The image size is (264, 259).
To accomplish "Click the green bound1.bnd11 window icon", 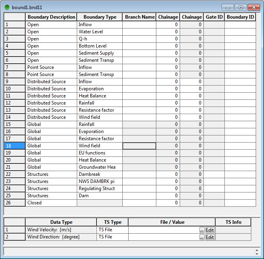I will coord(7,7).
